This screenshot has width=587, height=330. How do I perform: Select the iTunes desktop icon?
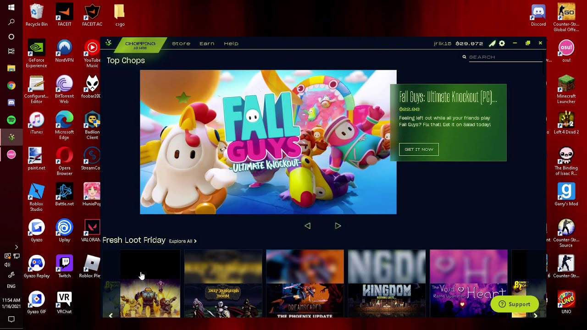37,123
